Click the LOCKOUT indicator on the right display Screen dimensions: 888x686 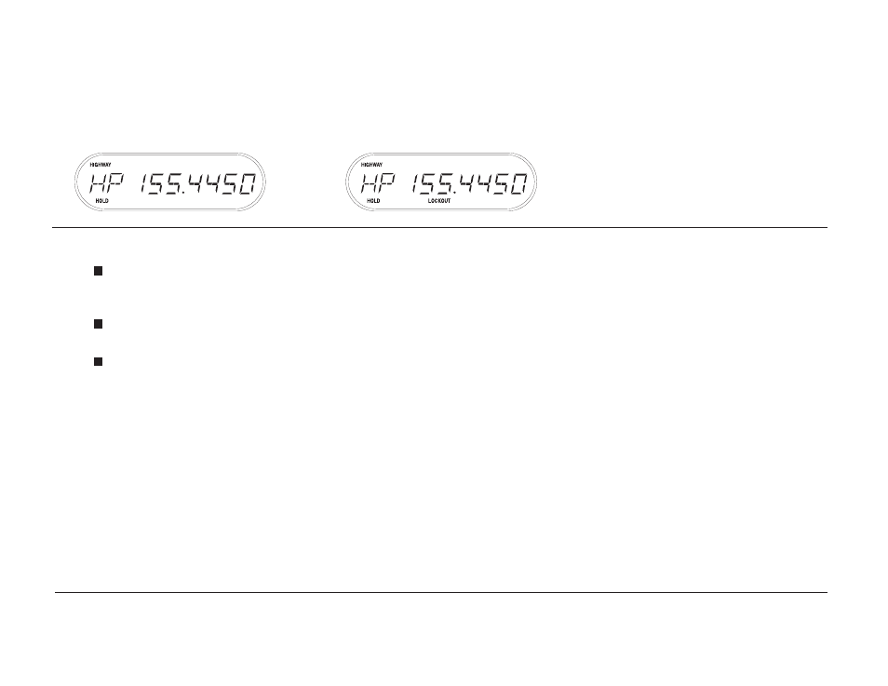click(x=439, y=201)
